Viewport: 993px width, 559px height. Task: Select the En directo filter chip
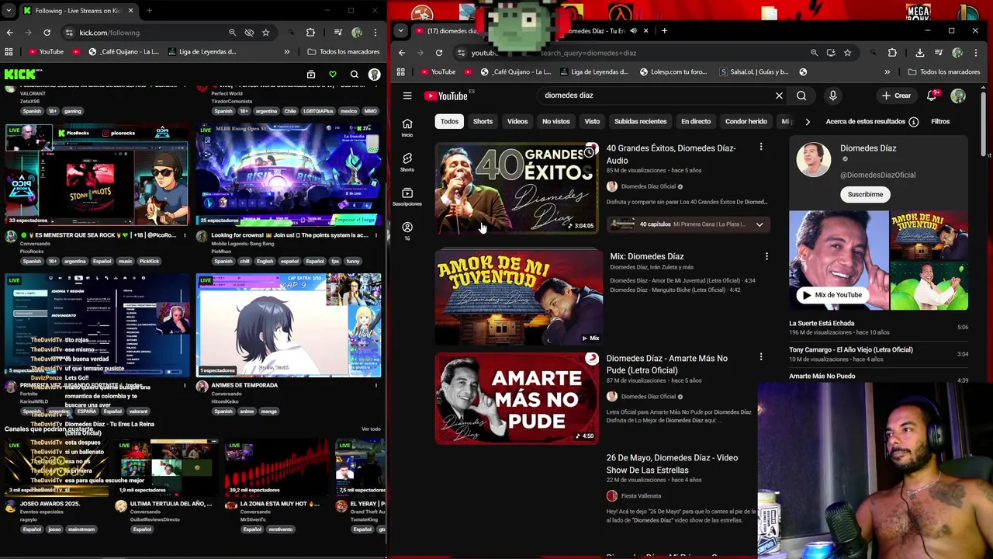coord(696,122)
